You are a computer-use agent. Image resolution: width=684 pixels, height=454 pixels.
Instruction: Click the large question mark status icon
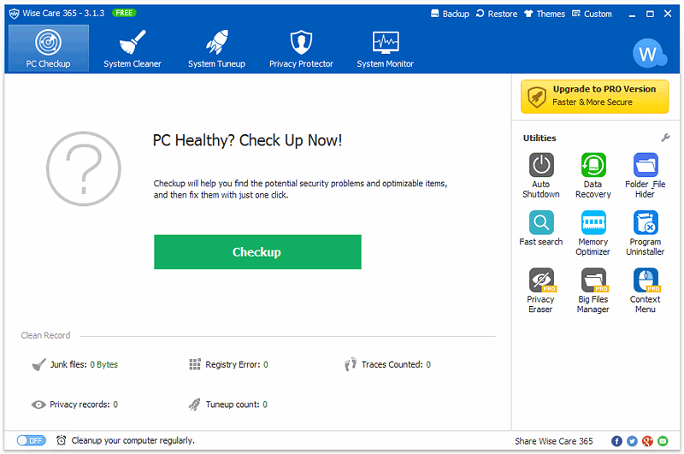(x=84, y=168)
